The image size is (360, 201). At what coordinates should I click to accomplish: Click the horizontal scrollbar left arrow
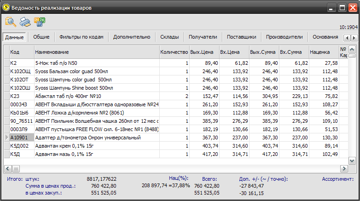(x=7, y=169)
